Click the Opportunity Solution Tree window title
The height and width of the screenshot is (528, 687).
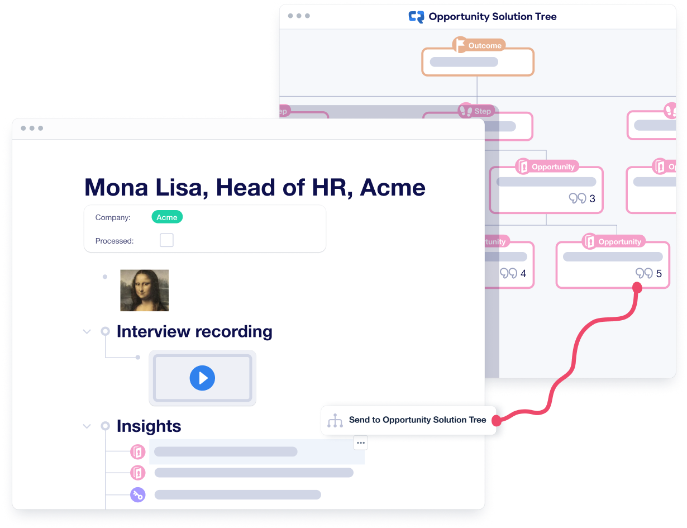(x=493, y=17)
